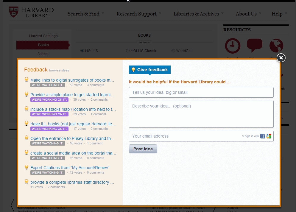The width and height of the screenshot is (296, 212).
Task: Click the '17 votes' text
Action: tap(79, 129)
